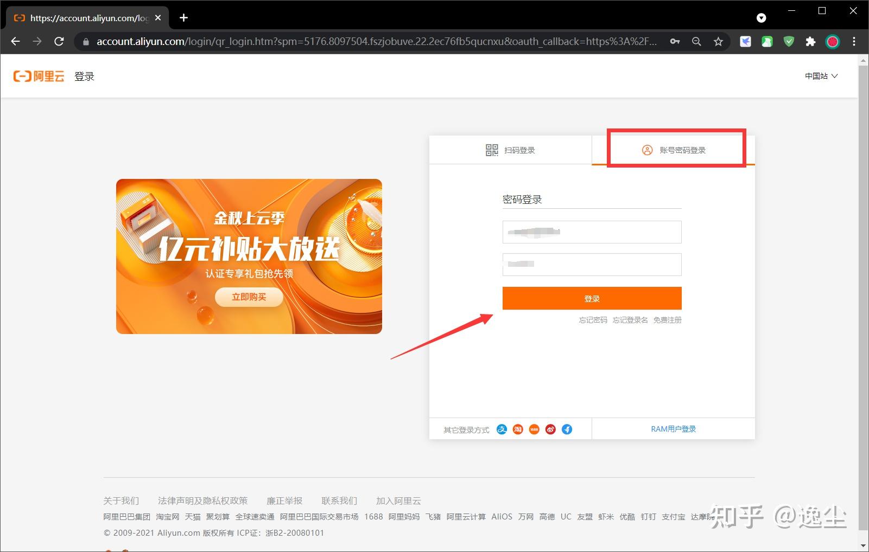This screenshot has height=552, width=869.
Task: Open the 阿里妈妈 footer link
Action: point(404,517)
